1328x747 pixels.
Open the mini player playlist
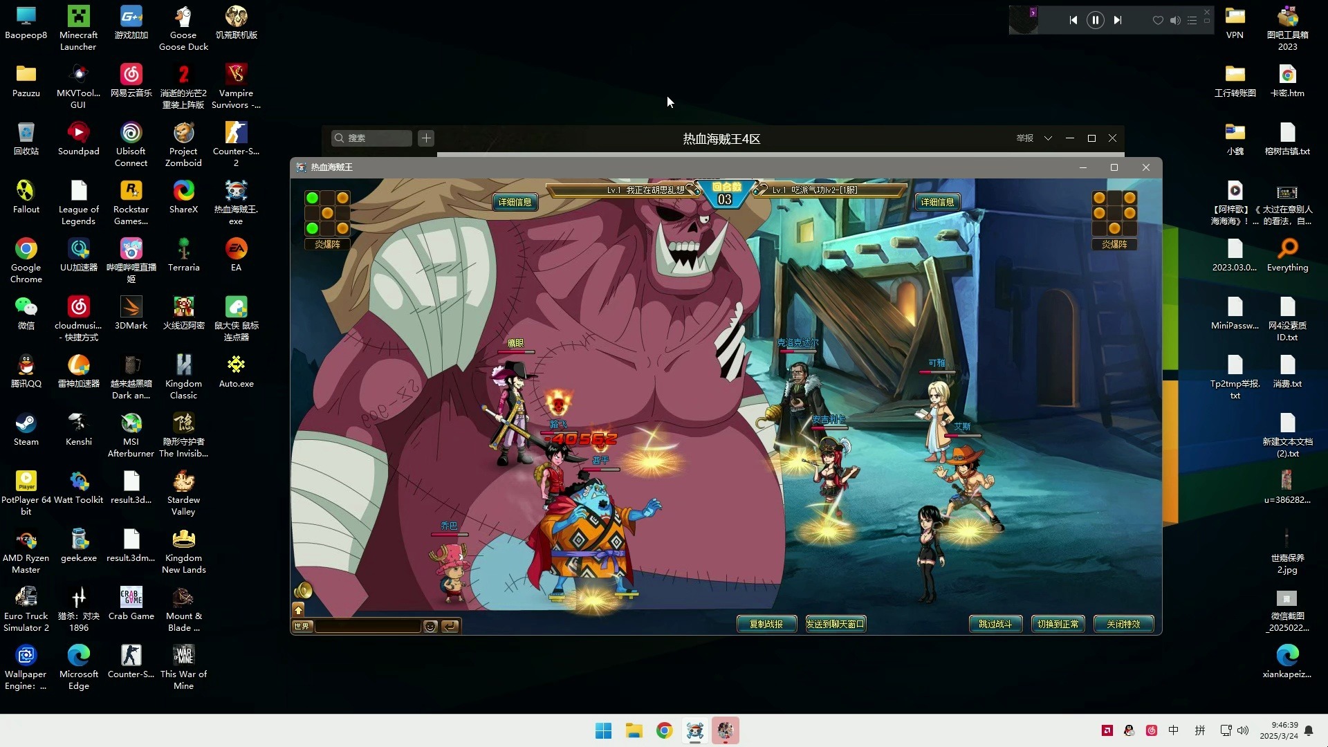click(x=1192, y=20)
